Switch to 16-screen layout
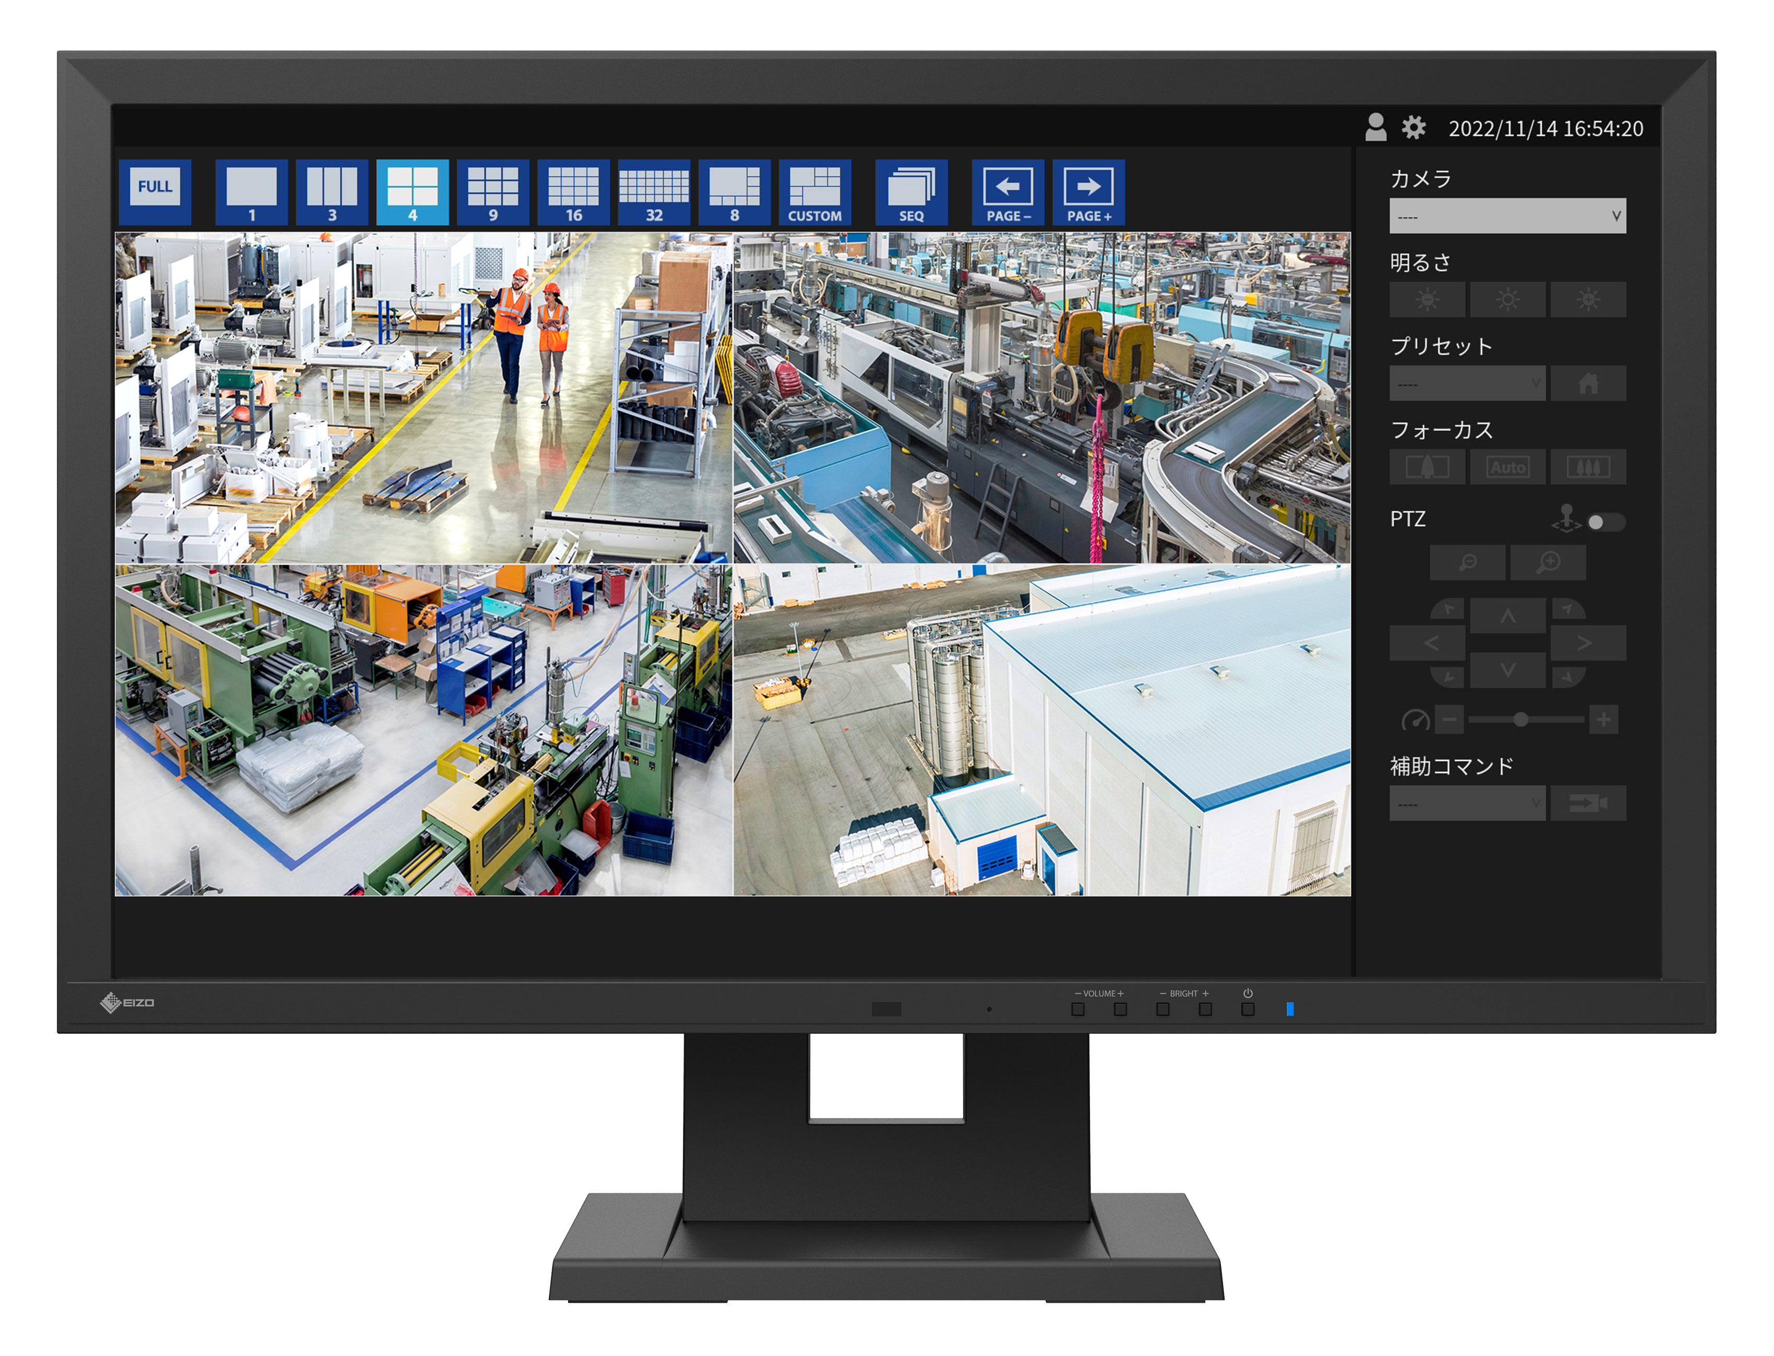 [573, 192]
